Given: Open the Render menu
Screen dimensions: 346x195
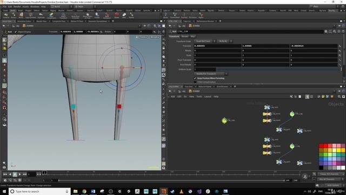Looking at the screenshot, I should pos(17,6).
